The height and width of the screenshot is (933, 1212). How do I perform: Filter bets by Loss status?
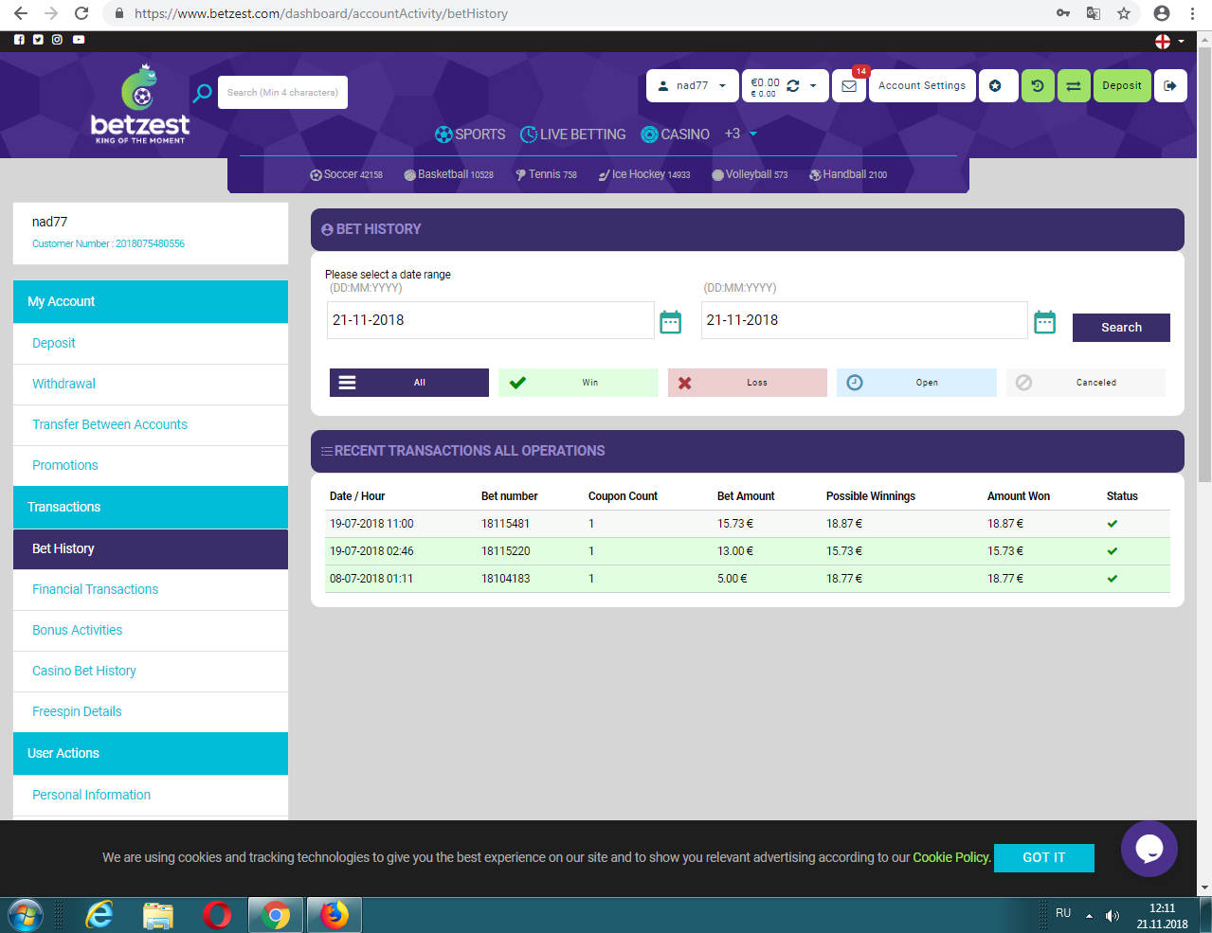pyautogui.click(x=747, y=383)
